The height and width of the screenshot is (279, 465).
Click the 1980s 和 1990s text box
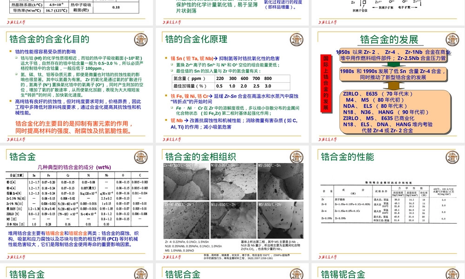pyautogui.click(x=393, y=74)
